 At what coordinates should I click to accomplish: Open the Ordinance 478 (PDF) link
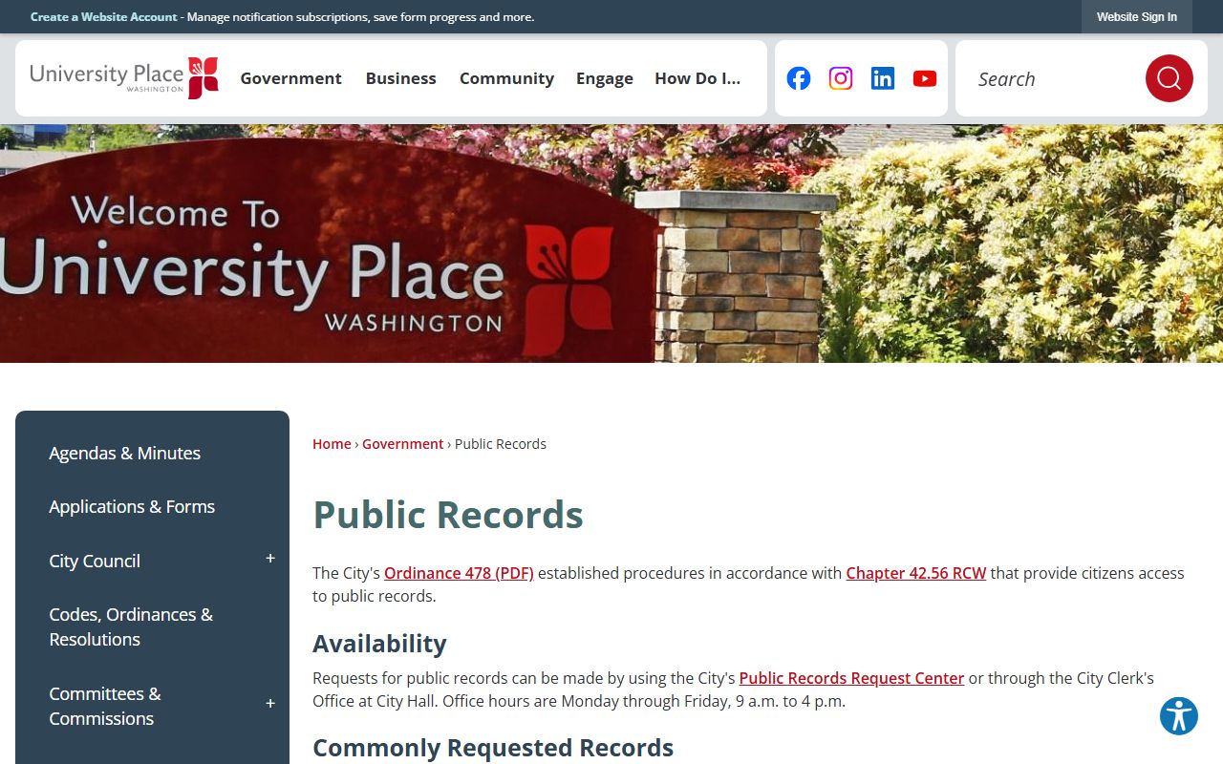coord(459,573)
